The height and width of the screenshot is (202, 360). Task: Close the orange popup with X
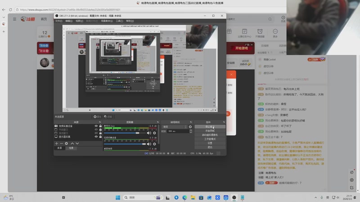[x=231, y=75]
